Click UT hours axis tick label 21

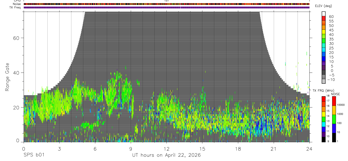tap(273, 149)
